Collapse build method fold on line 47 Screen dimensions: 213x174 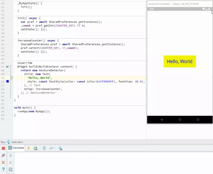click(13, 67)
